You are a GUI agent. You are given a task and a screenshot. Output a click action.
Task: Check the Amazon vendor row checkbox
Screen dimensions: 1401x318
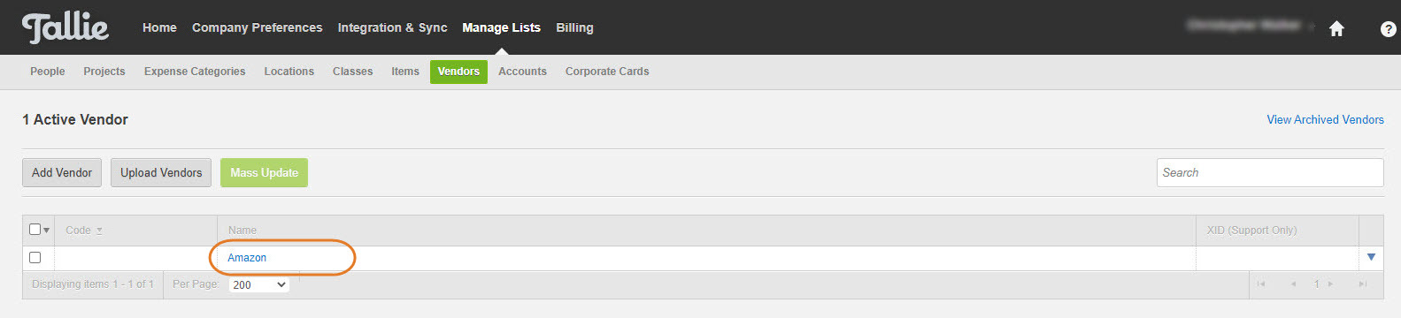click(35, 258)
